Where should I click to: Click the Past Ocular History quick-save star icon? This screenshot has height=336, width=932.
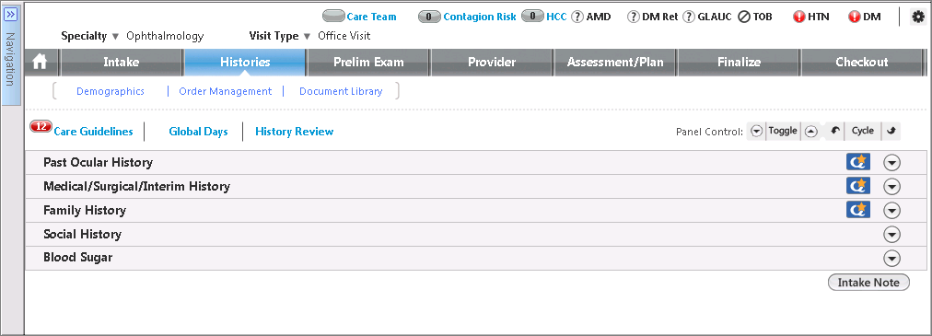[x=857, y=162]
